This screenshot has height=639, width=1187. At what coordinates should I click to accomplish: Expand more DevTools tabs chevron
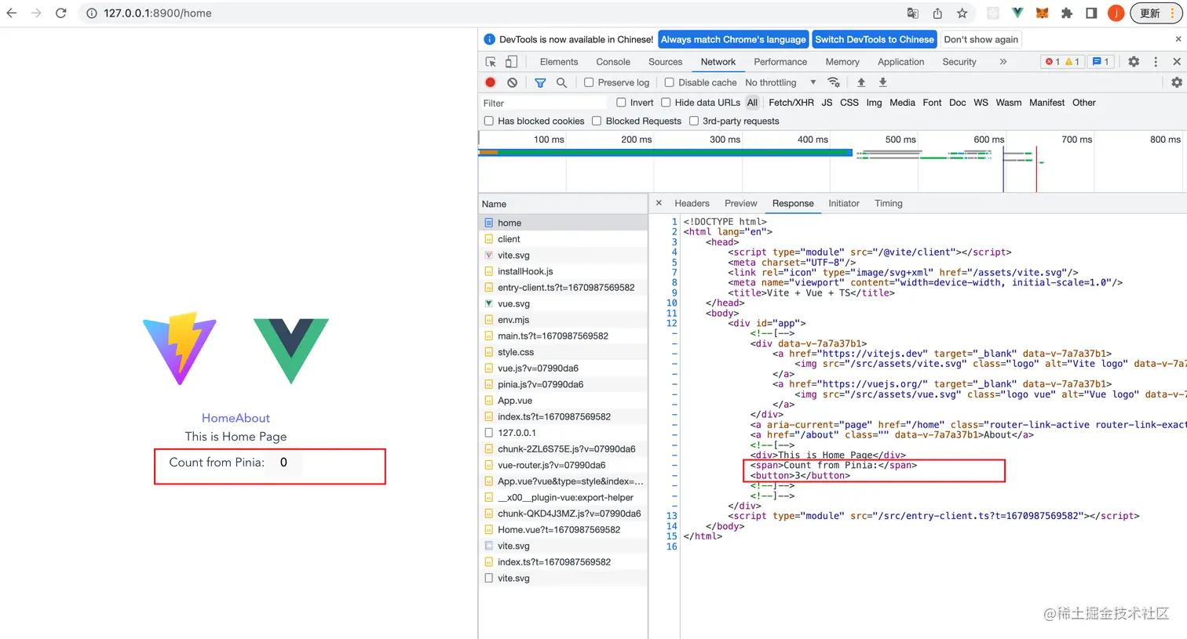1003,62
